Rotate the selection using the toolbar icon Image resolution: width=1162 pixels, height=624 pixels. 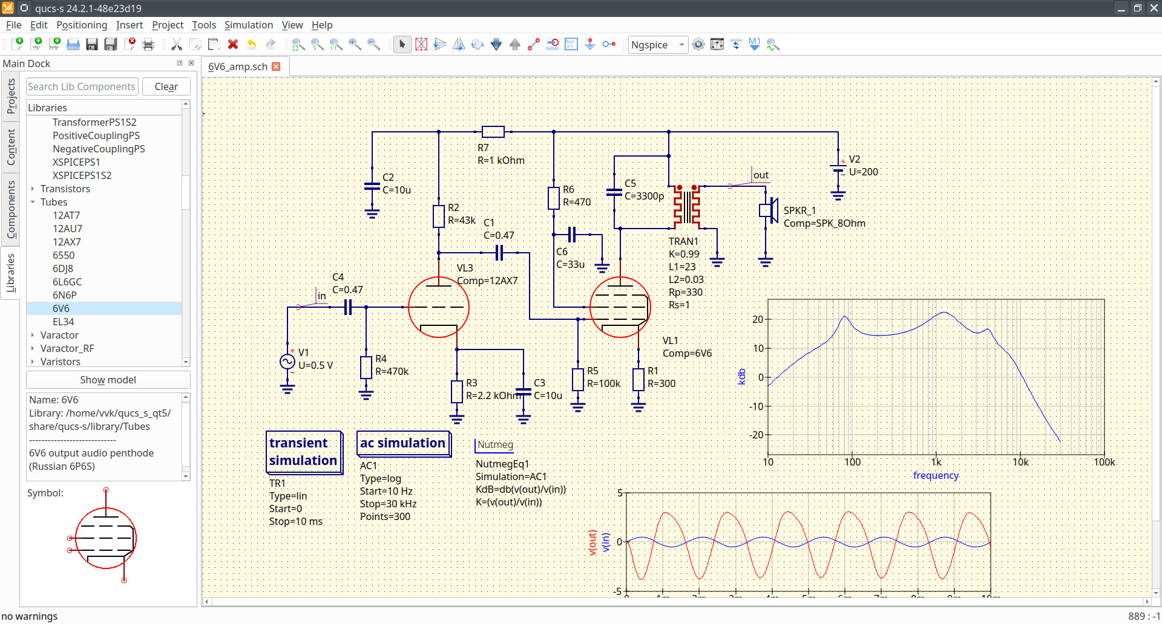click(x=478, y=45)
